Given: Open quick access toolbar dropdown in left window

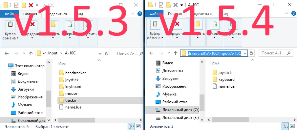Looking at the screenshot, I should click(37, 5).
